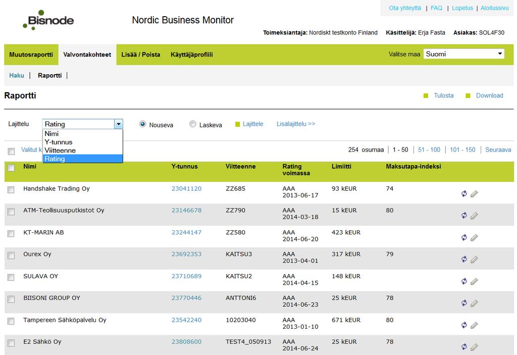Refresh the BIISONI GROUP OY row

pyautogui.click(x=464, y=303)
